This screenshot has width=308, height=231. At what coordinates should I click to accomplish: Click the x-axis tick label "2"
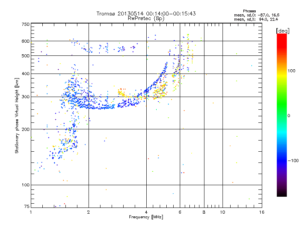coord(89,212)
